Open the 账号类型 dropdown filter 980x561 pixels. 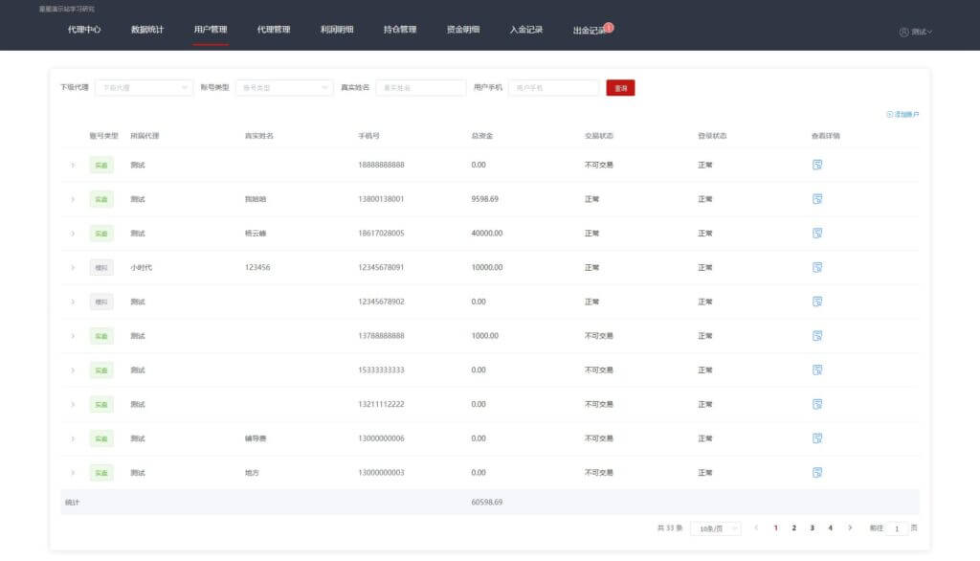[x=284, y=87]
